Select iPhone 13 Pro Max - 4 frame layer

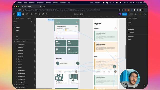[21, 85]
